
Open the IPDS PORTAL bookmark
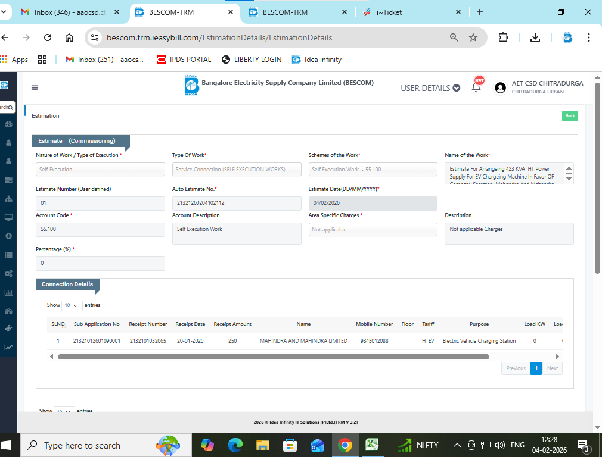pyautogui.click(x=184, y=60)
